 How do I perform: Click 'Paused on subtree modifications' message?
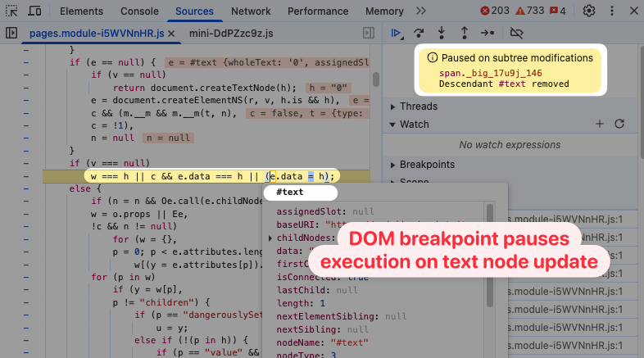click(x=517, y=58)
